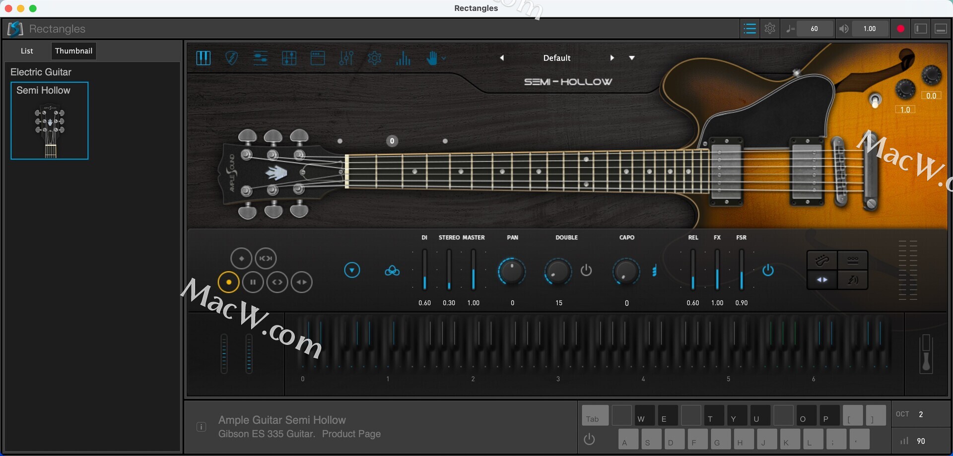Click the circular button above pause
Image resolution: width=953 pixels, height=456 pixels.
point(266,259)
